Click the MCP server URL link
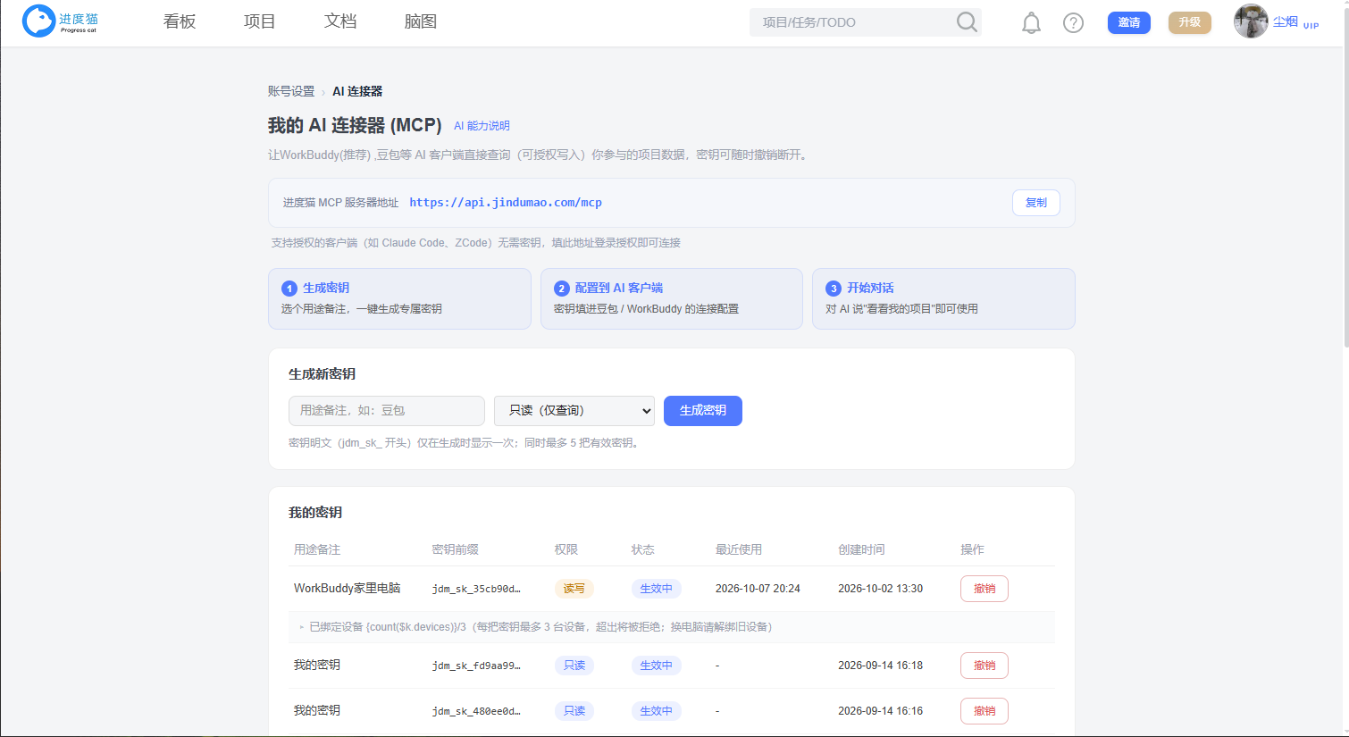1349x737 pixels. [506, 203]
